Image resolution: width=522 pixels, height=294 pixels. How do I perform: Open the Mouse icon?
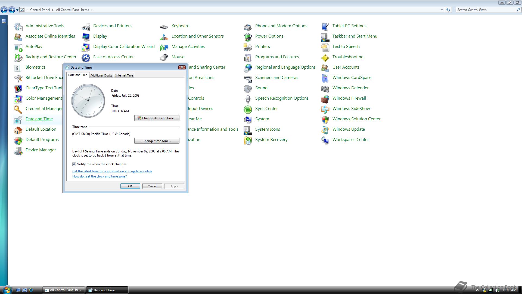point(164,57)
